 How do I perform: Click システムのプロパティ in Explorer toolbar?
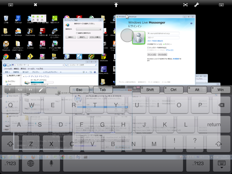(50, 72)
